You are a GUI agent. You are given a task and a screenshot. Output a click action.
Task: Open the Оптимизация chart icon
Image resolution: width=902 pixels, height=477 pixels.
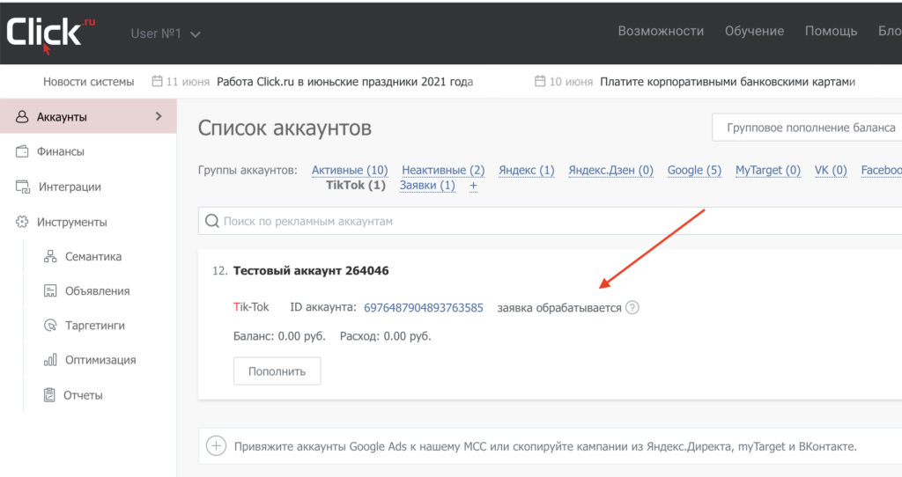(50, 360)
